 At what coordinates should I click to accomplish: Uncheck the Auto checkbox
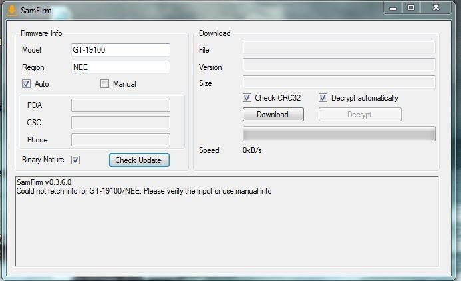pyautogui.click(x=26, y=83)
